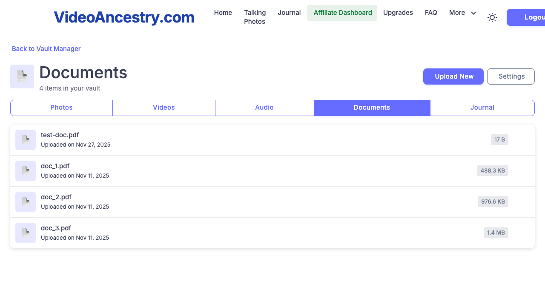Click the VideoAncestry.com logo
The height and width of the screenshot is (306, 545).
(x=124, y=17)
